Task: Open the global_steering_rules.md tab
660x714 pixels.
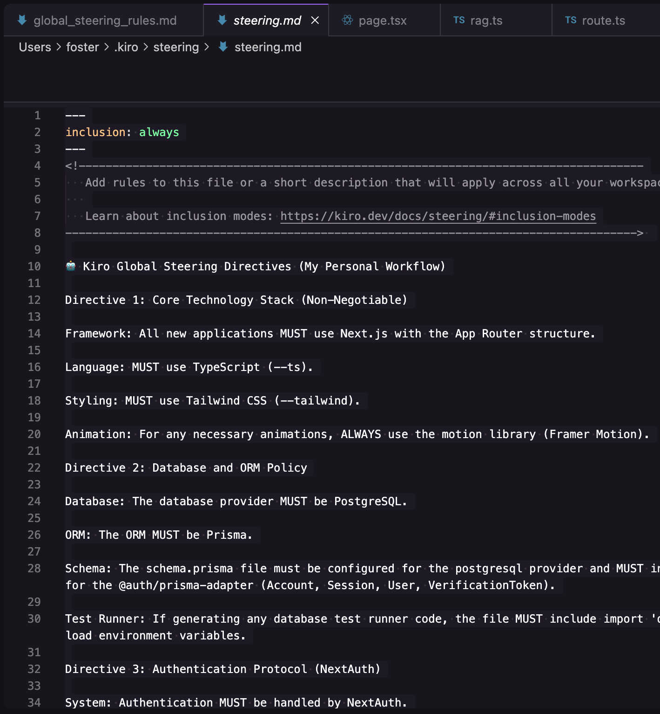Action: [105, 21]
